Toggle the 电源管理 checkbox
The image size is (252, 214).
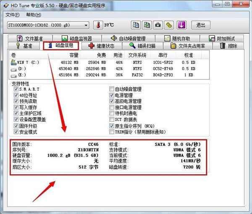112,95
